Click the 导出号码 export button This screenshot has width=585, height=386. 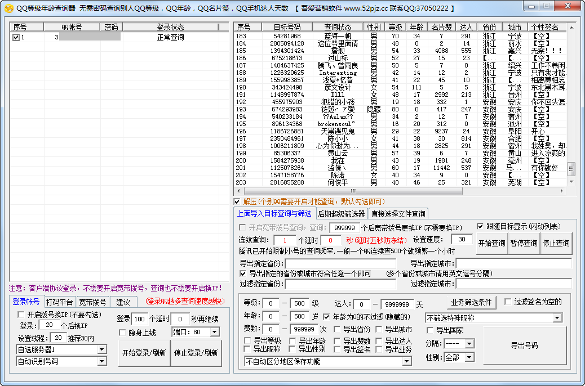tap(524, 345)
